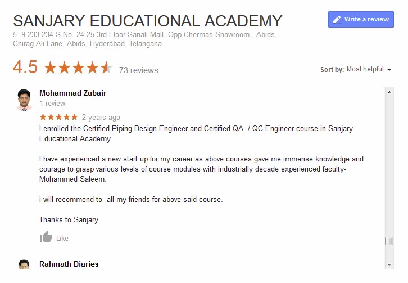
Task: Click the five-star rating on Zubair's review
Action: point(58,117)
